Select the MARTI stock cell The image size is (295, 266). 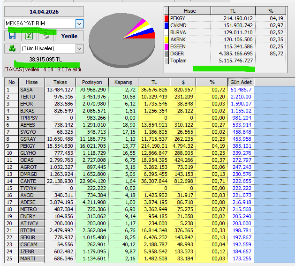pyautogui.click(x=31, y=258)
